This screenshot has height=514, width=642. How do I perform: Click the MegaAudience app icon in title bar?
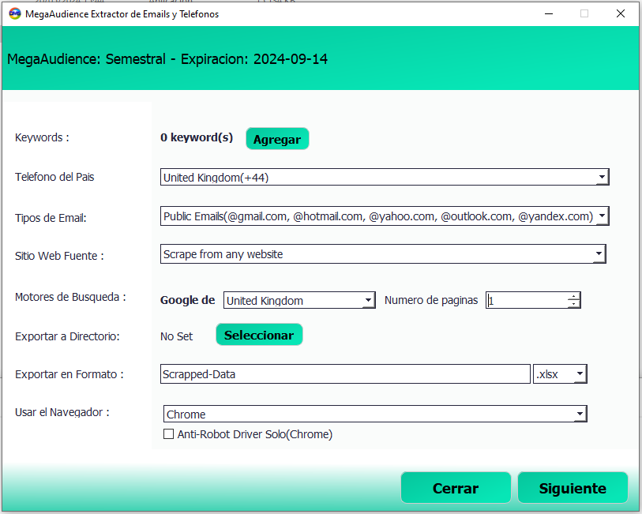coord(15,13)
